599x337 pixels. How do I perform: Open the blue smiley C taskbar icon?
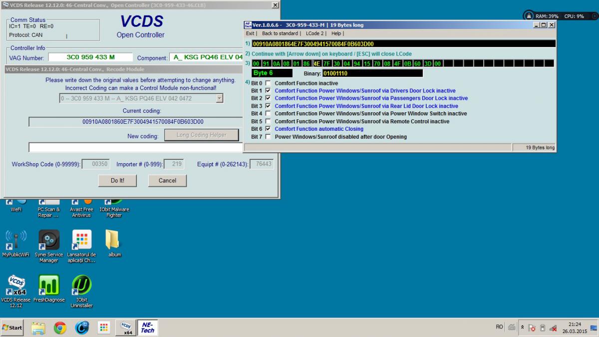[82, 328]
